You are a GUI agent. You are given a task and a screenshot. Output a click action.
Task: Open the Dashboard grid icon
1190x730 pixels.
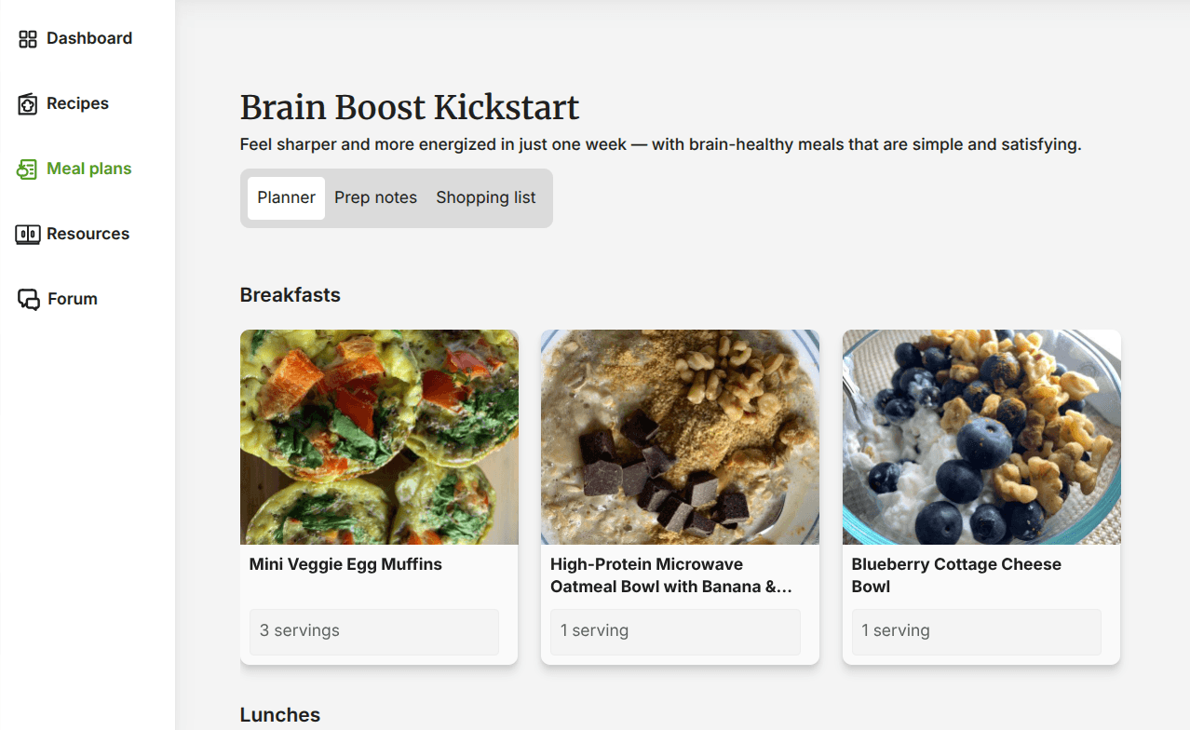(x=26, y=37)
